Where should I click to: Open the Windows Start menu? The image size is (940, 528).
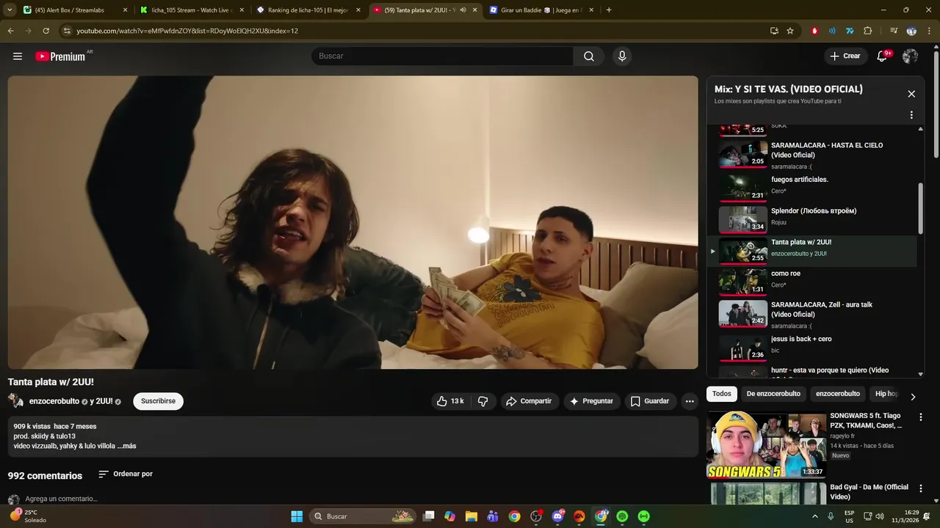coord(297,516)
